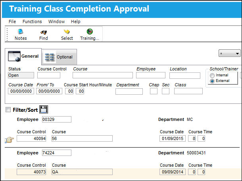The height and width of the screenshot is (181, 242).
Task: Click the Course Date field 09/09/2014
Action: [173, 172]
